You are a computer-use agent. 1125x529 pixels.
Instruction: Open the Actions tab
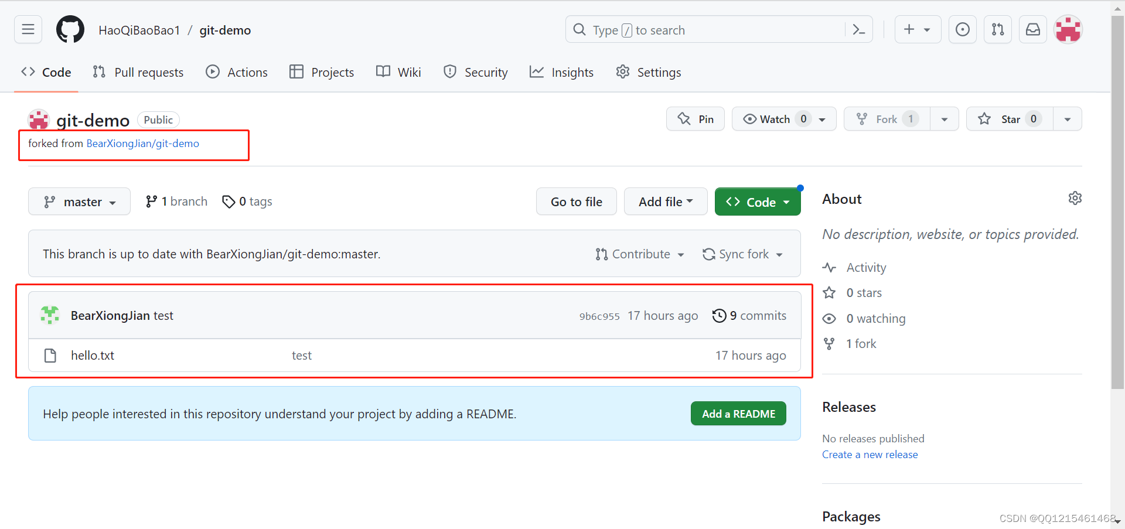click(237, 72)
